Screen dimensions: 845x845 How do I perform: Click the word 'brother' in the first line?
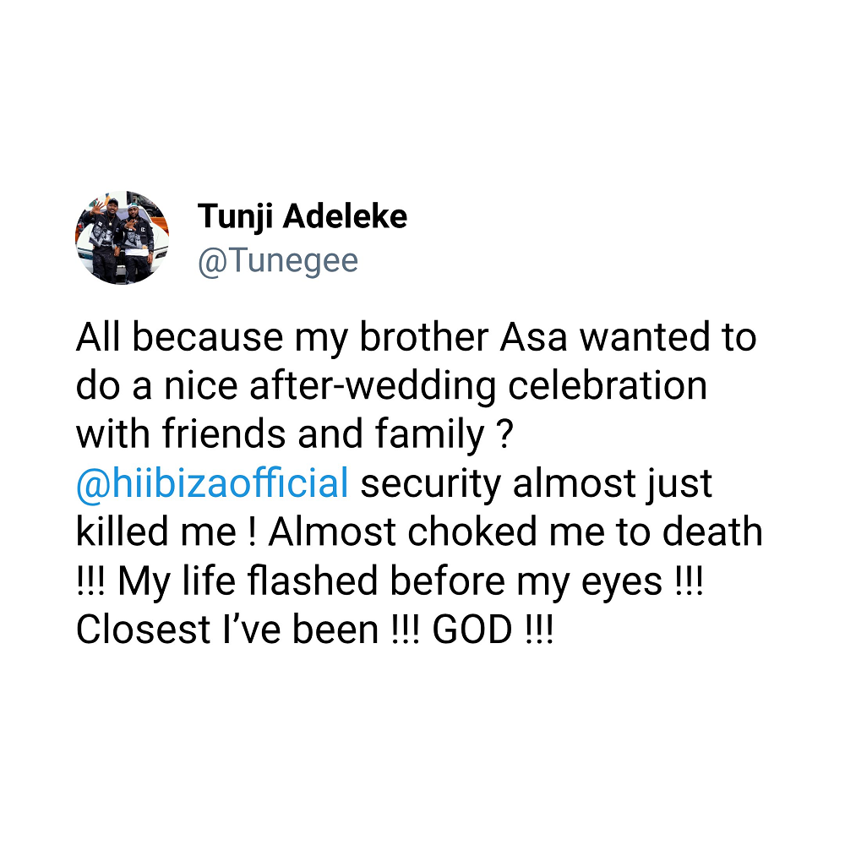pyautogui.click(x=423, y=337)
